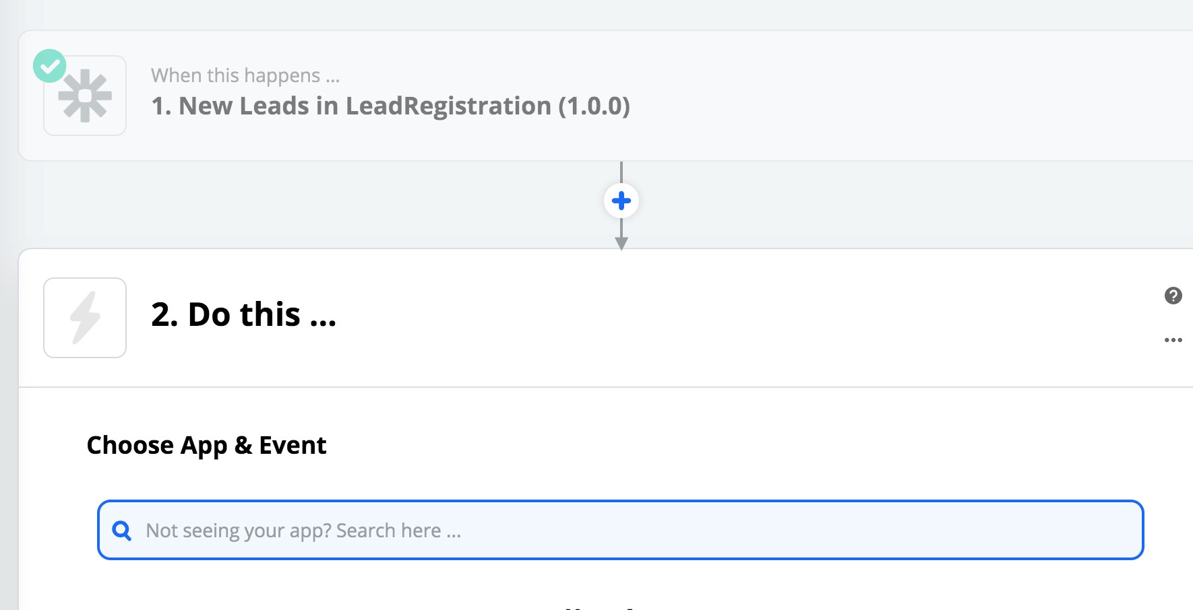
Task: Open help via the question mark icon
Action: click(1173, 296)
